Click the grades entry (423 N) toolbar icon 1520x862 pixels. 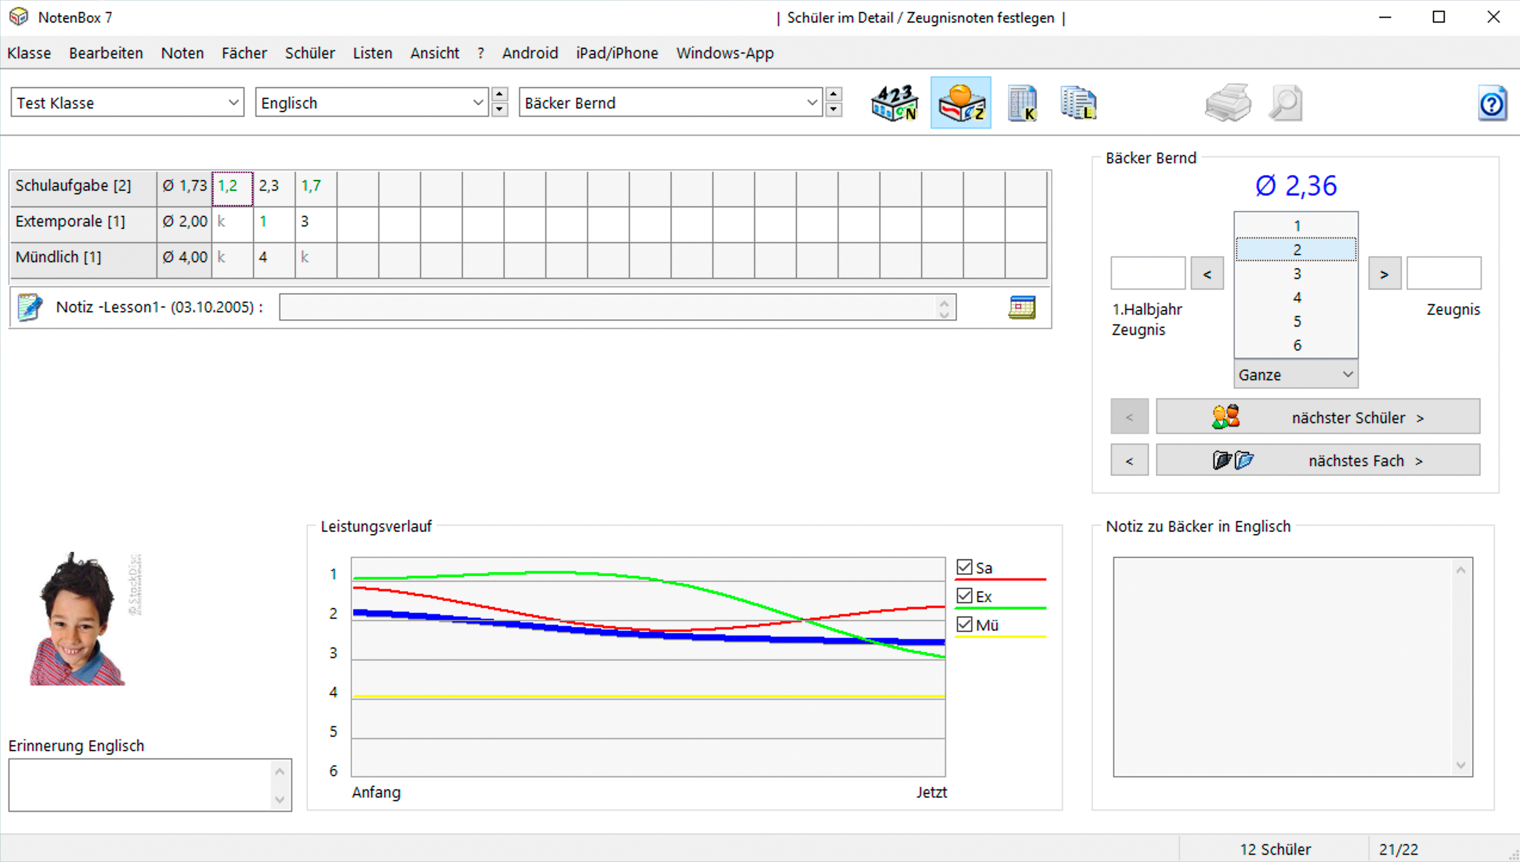[x=894, y=103]
